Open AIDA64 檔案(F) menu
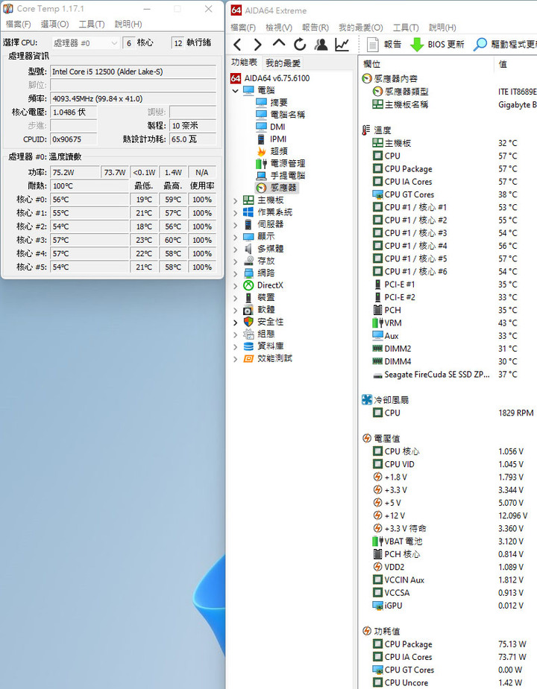The width and height of the screenshot is (537, 689). tap(243, 28)
